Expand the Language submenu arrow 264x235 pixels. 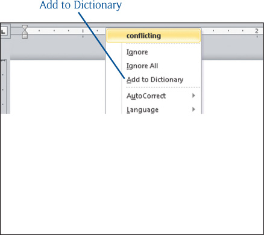pyautogui.click(x=193, y=109)
